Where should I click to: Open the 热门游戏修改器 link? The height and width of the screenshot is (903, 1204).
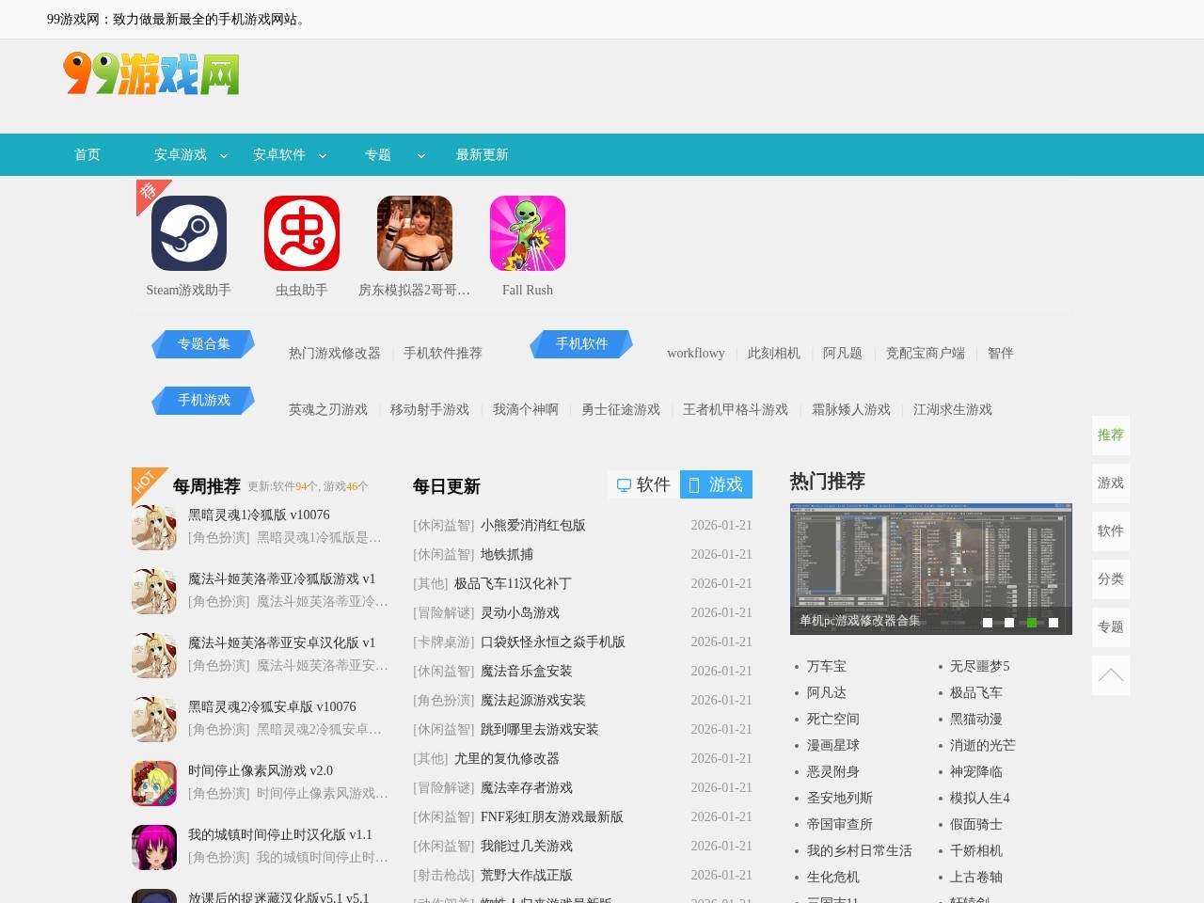coord(335,354)
